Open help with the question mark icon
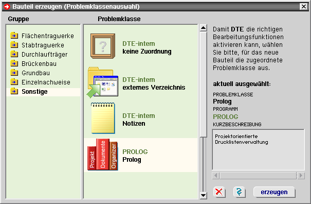This screenshot has width=311, height=204. (x=239, y=192)
